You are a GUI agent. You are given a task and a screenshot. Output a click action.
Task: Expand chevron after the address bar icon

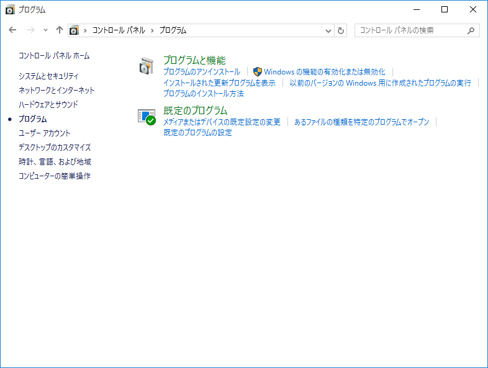[85, 30]
